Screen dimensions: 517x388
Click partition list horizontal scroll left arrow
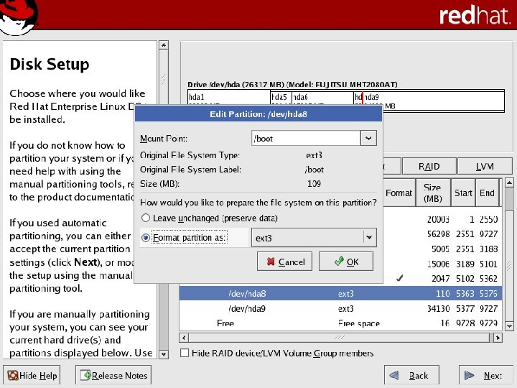pyautogui.click(x=184, y=338)
